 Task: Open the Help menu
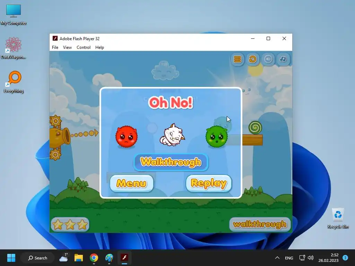(x=99, y=47)
